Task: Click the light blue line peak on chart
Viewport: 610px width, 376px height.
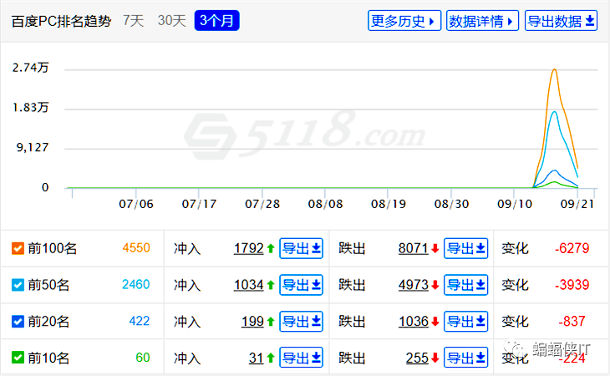Action: tap(553, 112)
